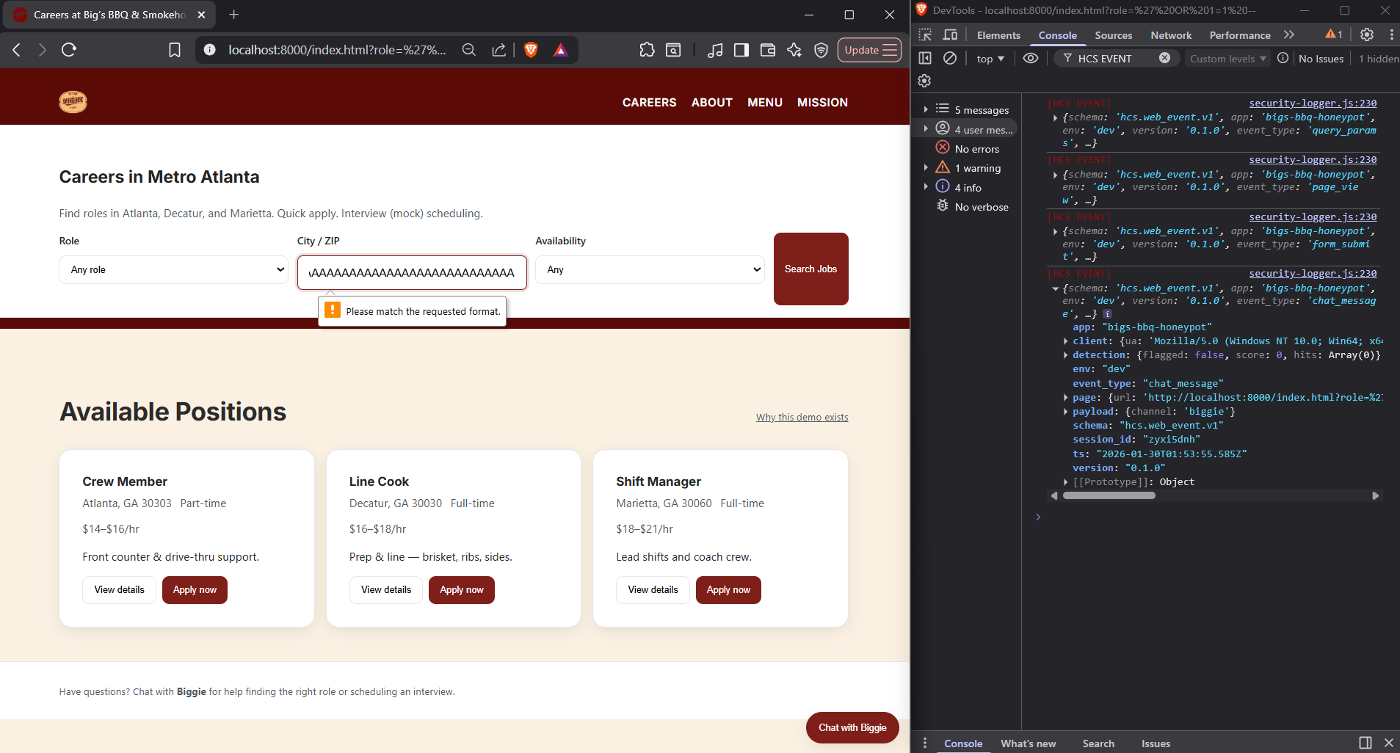Click the Brave wallet icon
1400x753 pixels.
pos(768,50)
